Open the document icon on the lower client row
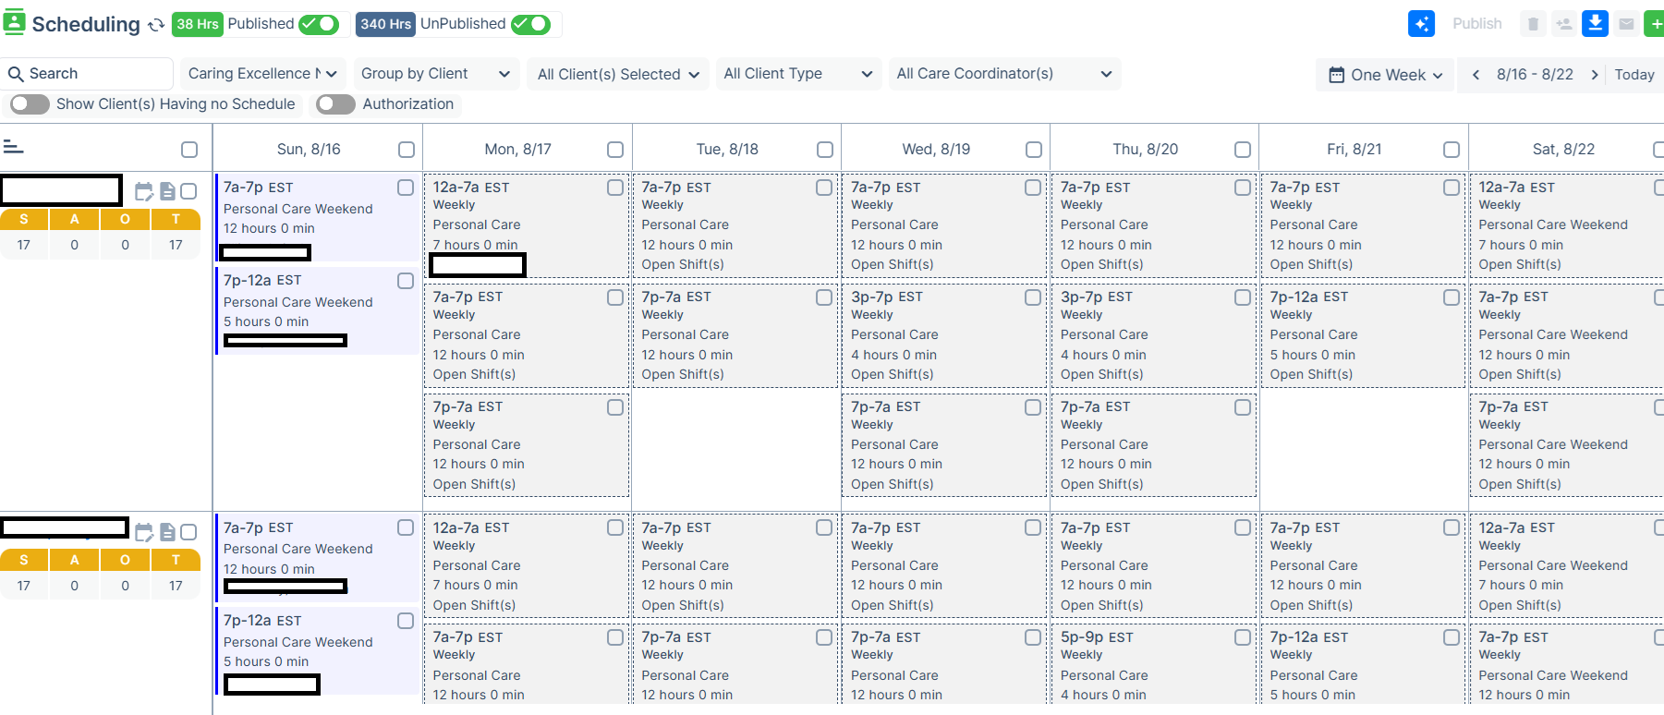The height and width of the screenshot is (715, 1664). click(167, 532)
